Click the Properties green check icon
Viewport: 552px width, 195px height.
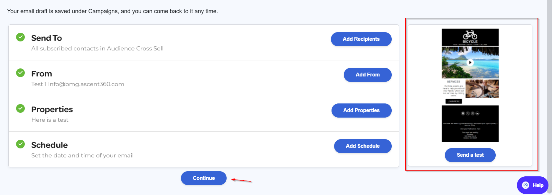(x=21, y=109)
